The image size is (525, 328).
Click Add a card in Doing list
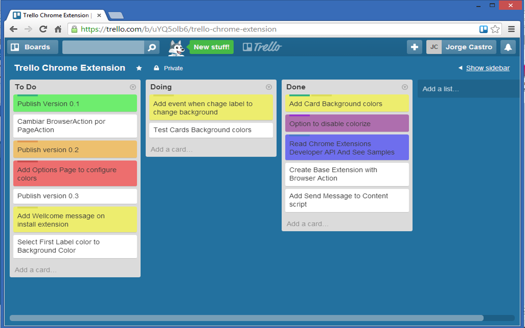click(171, 149)
